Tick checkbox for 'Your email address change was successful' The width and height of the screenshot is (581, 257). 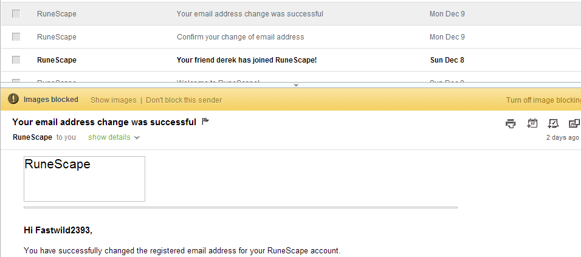[16, 14]
